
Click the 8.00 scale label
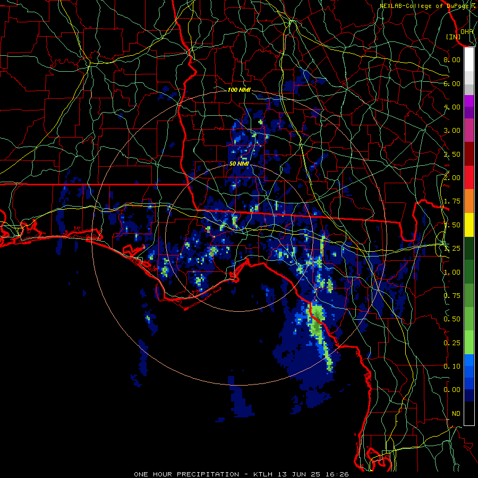452,59
